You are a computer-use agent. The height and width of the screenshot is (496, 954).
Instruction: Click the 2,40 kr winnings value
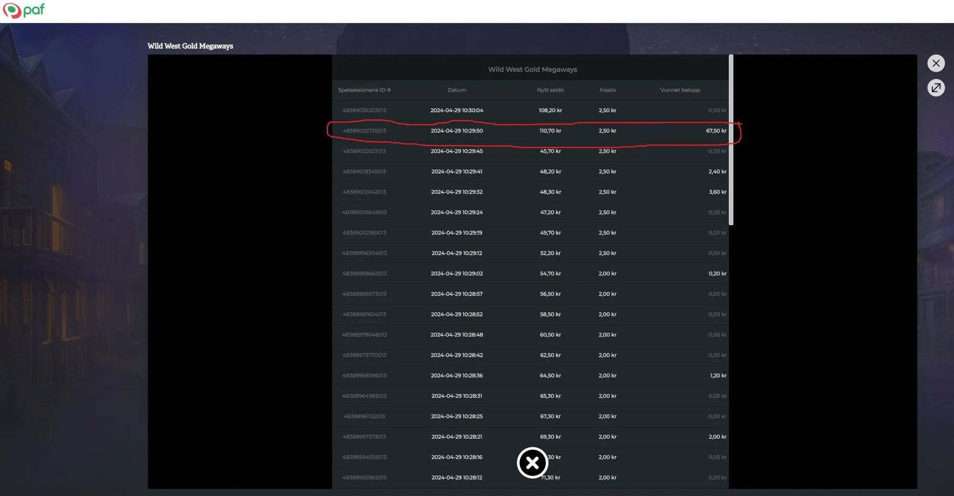coord(717,171)
